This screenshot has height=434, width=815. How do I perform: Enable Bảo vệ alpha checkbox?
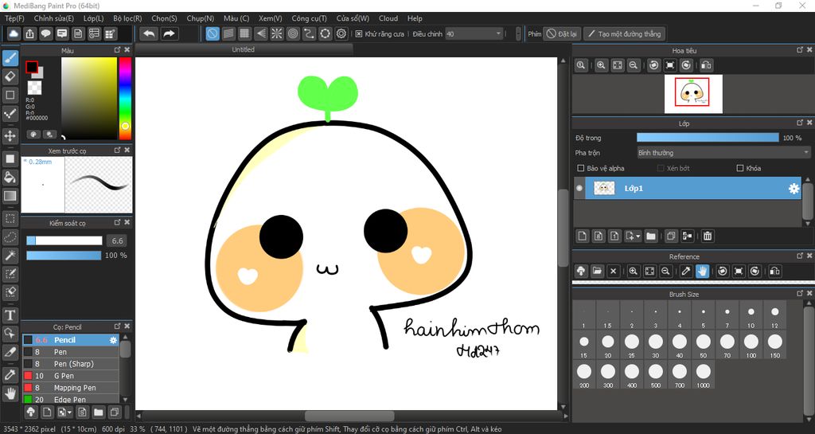coord(581,168)
